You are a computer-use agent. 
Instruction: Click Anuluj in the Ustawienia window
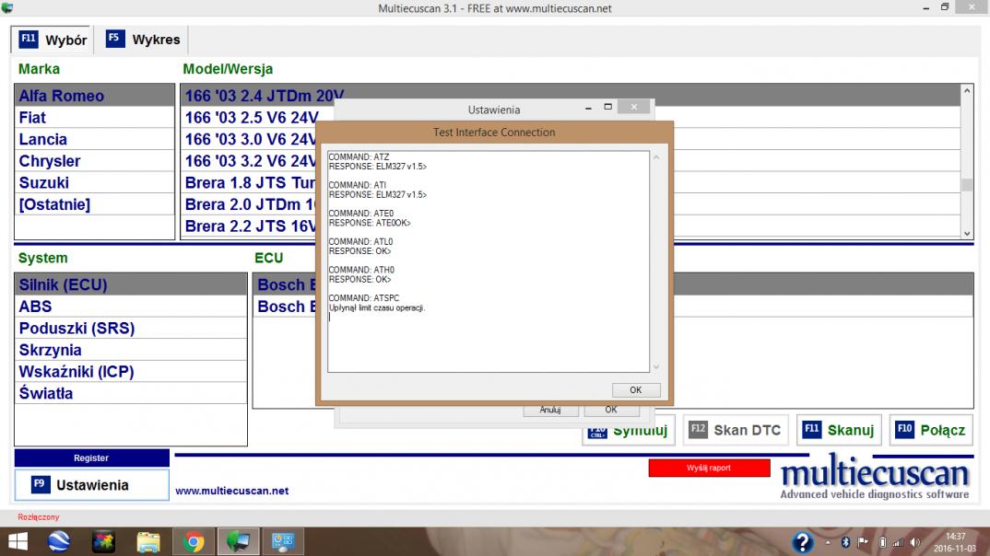550,410
